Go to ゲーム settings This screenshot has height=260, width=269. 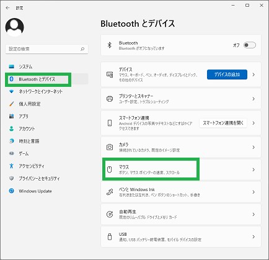tap(47, 153)
